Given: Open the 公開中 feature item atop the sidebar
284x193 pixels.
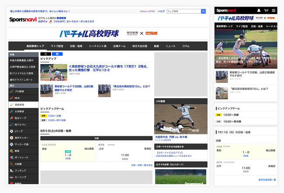Looking at the screenshot, I should [x=23, y=60].
